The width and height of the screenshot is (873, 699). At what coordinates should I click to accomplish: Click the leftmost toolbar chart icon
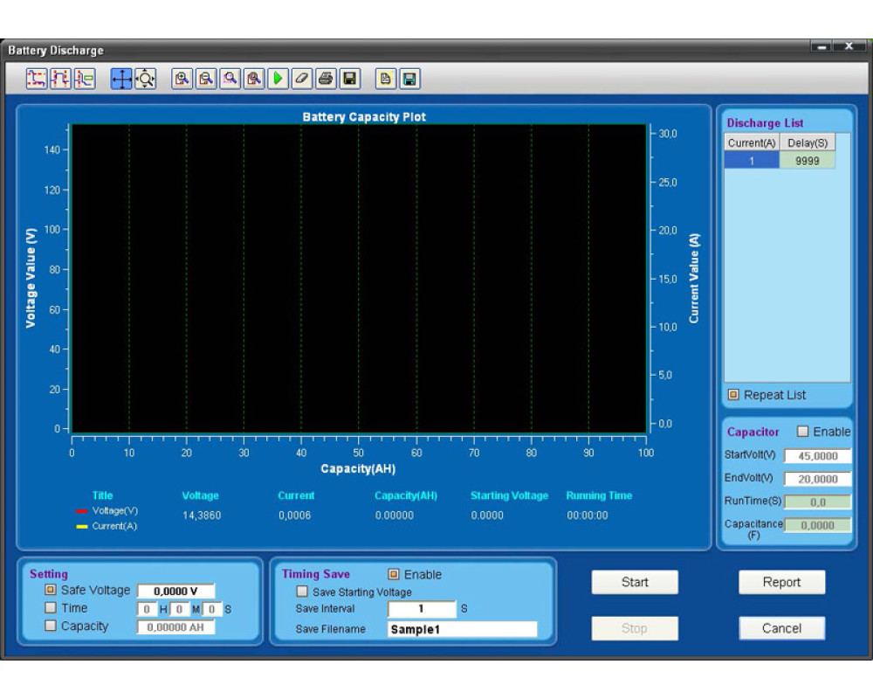(x=37, y=79)
